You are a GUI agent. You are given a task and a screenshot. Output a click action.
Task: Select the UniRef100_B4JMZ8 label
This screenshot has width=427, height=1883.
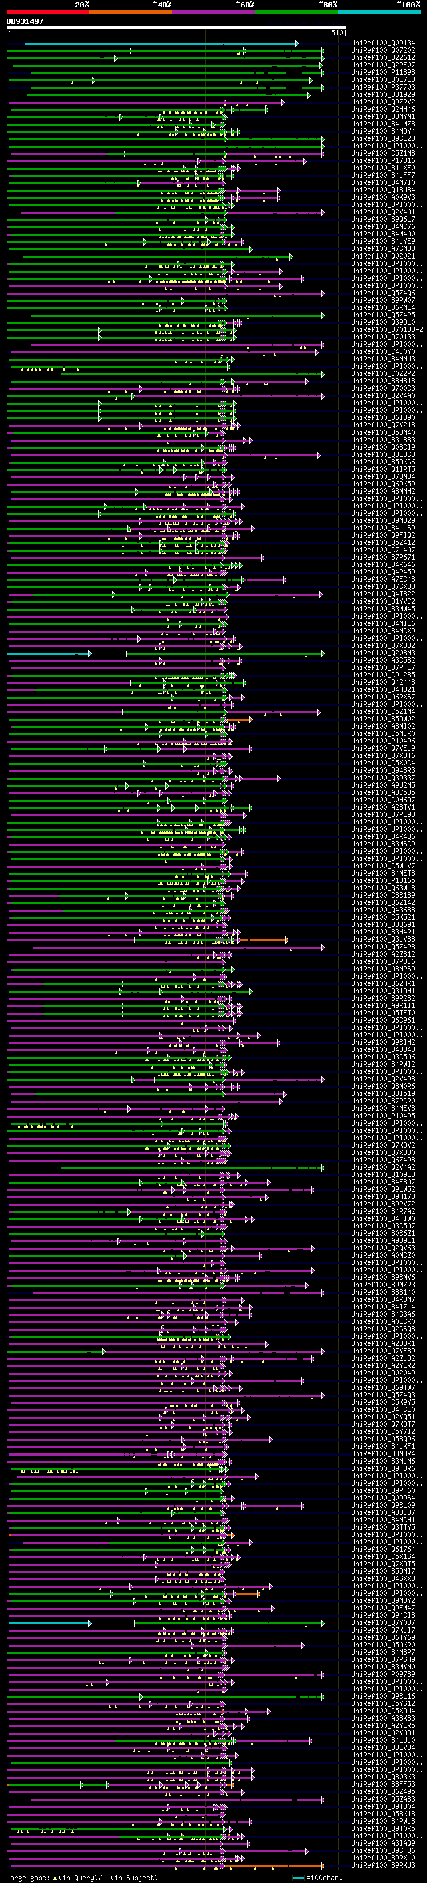(382, 124)
